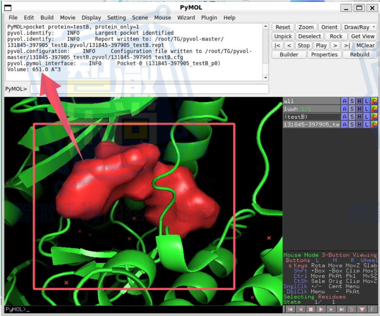Viewport: 380px width, 316px height.
Task: Click the bottom S scene button
Action: pos(352,309)
